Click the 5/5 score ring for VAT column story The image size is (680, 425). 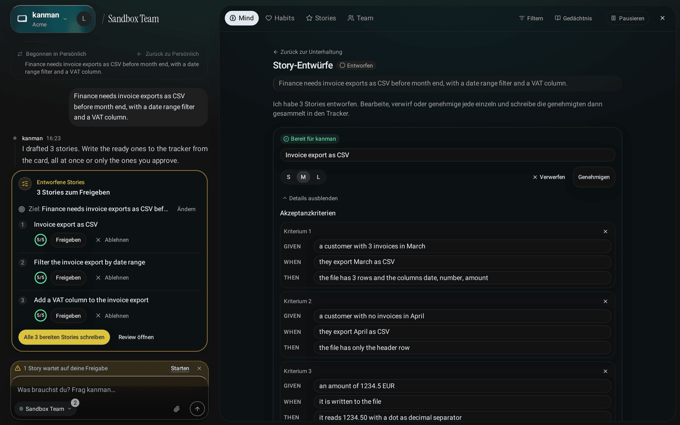41,315
